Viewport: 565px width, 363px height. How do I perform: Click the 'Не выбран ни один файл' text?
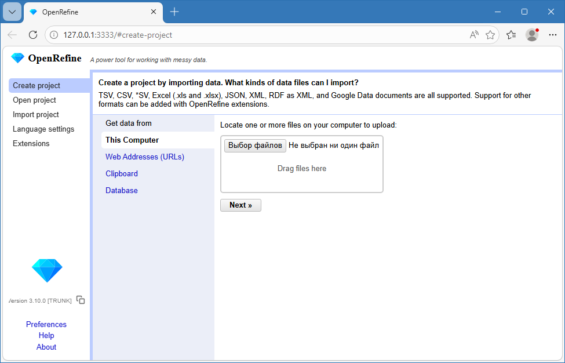point(334,146)
